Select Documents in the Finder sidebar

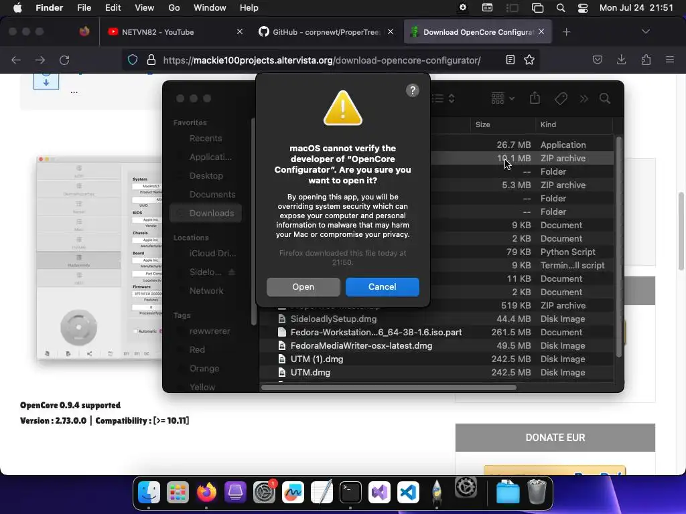205,195
